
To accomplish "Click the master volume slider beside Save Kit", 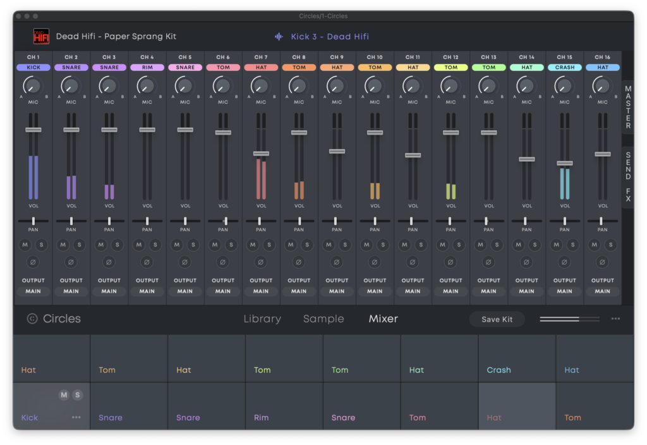I will click(x=569, y=319).
